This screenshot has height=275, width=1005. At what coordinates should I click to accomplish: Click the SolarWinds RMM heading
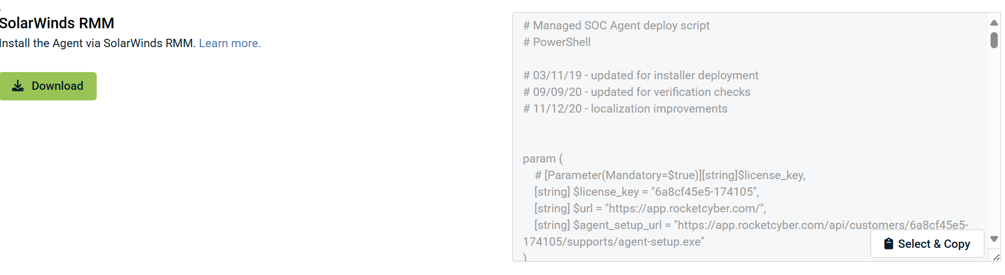(x=57, y=23)
